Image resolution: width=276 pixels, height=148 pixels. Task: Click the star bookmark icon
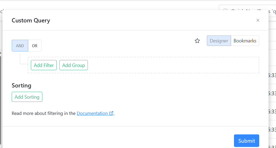coord(197,41)
